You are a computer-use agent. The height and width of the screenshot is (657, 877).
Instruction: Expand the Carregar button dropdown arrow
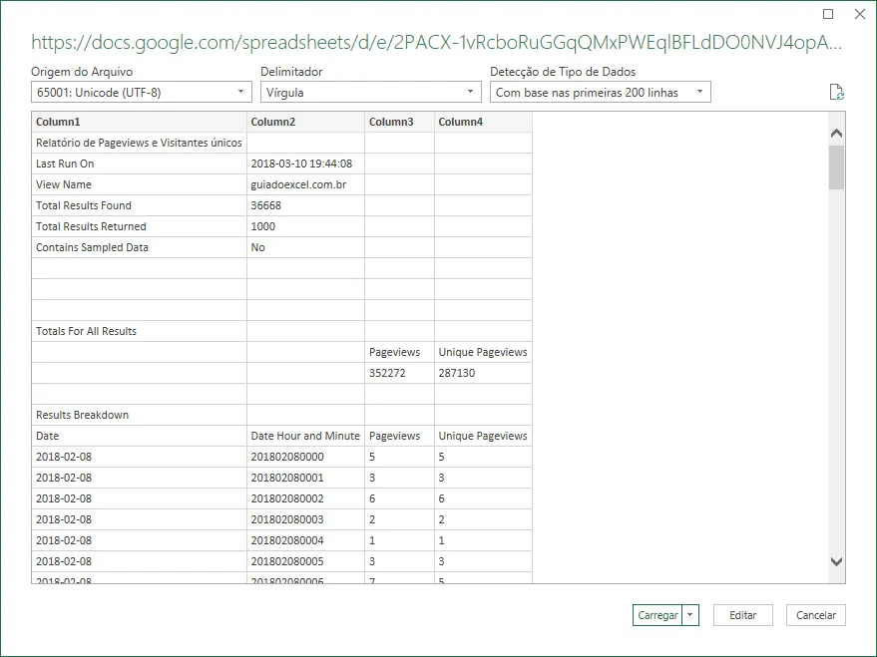tap(690, 615)
